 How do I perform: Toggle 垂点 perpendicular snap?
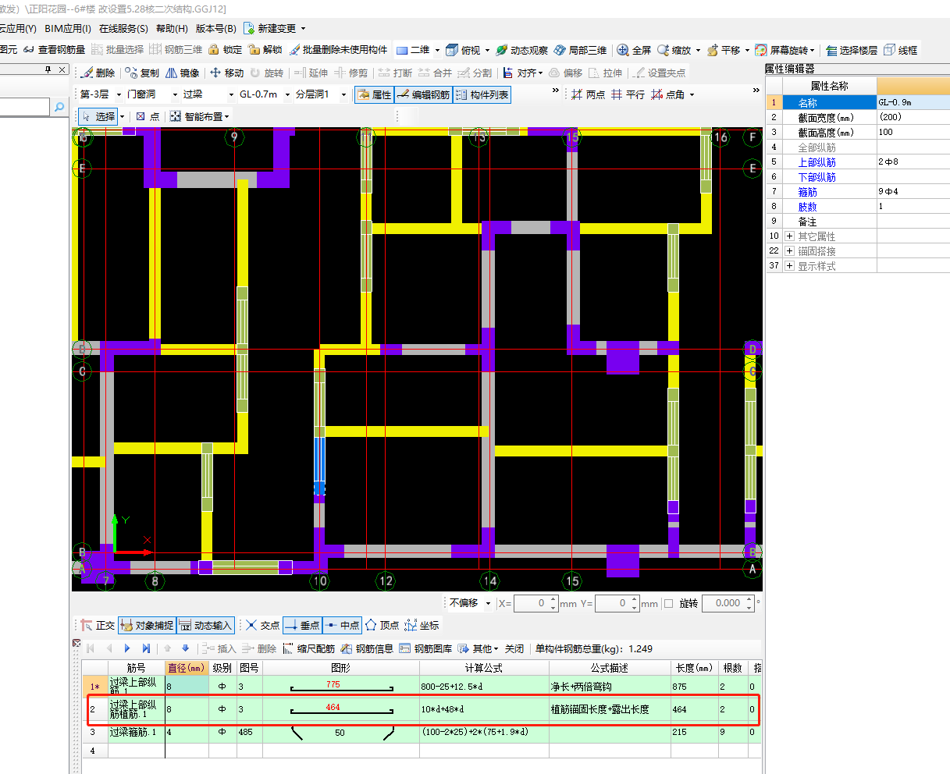click(x=302, y=625)
